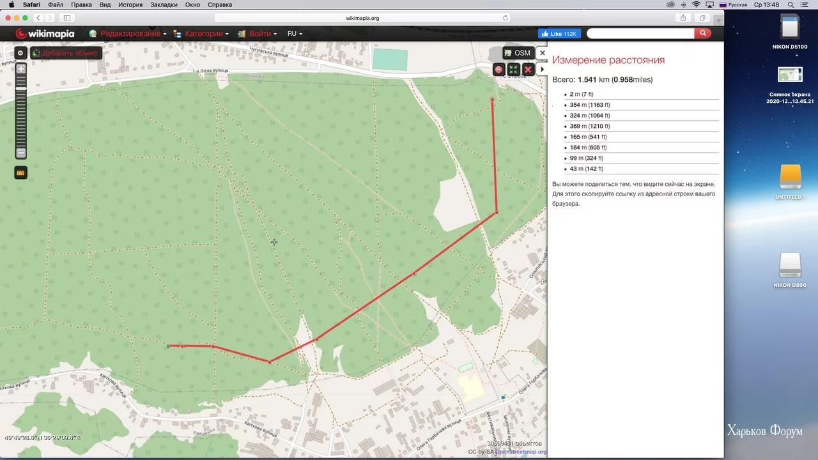Clear the measurement with red X icon
This screenshot has width=818, height=460.
tap(528, 69)
